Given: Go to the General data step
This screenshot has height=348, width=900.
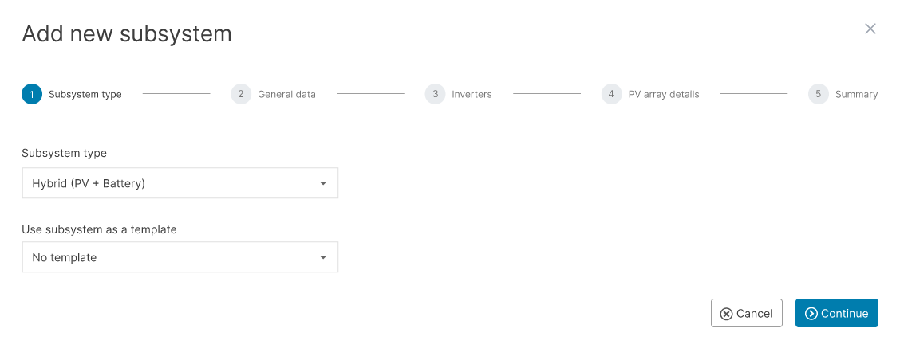Looking at the screenshot, I should point(286,94).
